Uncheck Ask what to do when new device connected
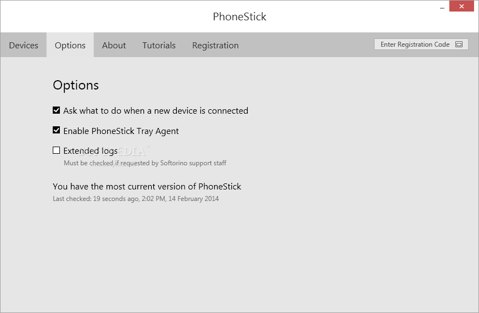This screenshot has width=479, height=313. [56, 110]
